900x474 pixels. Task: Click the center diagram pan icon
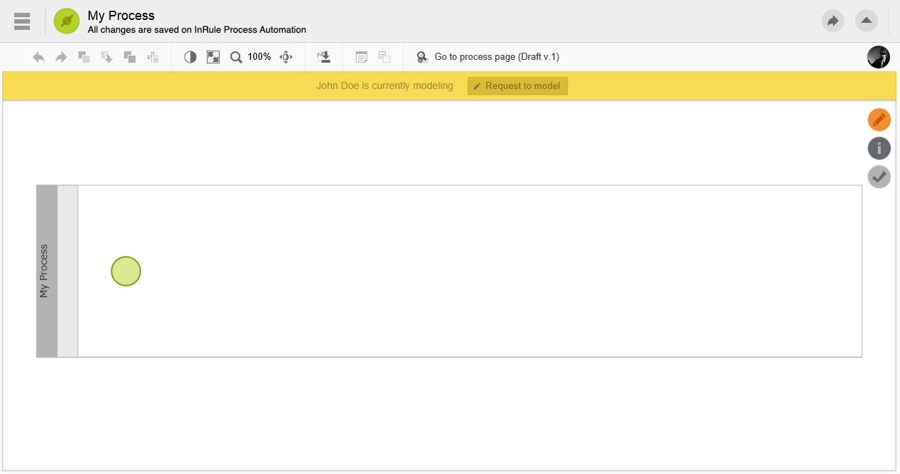tap(286, 57)
